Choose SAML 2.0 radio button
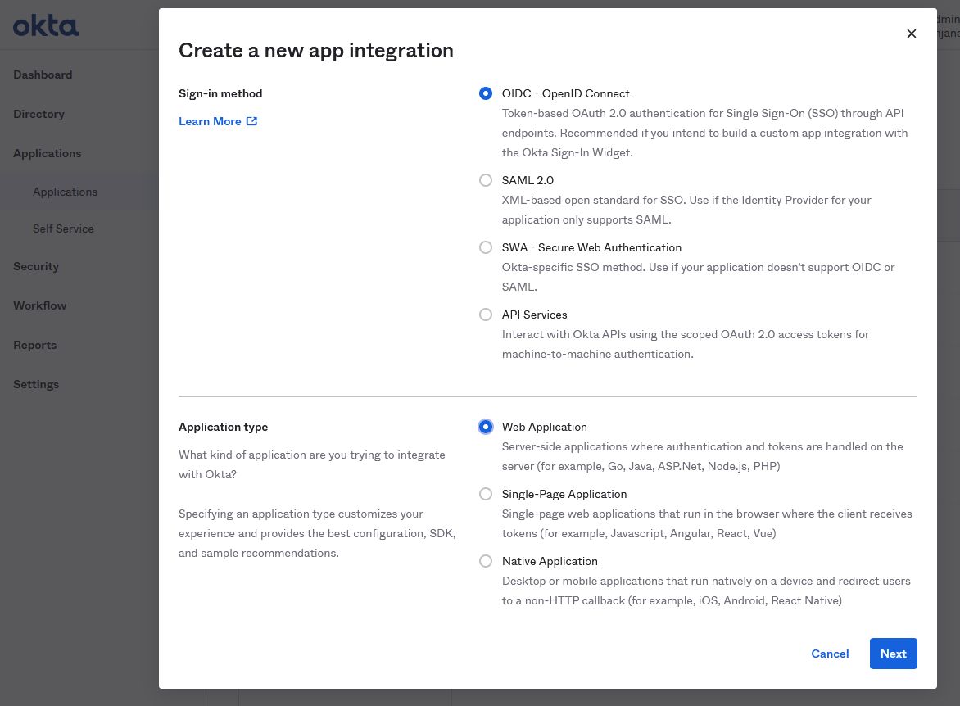The width and height of the screenshot is (960, 706). click(x=486, y=180)
